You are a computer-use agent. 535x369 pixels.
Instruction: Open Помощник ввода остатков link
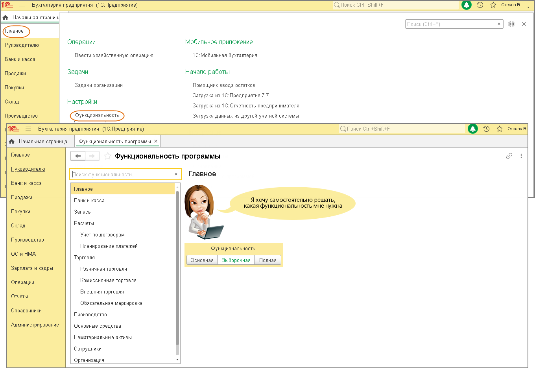(224, 85)
